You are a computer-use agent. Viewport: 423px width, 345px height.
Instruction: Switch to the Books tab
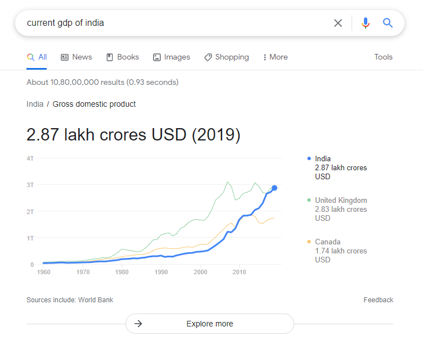123,57
